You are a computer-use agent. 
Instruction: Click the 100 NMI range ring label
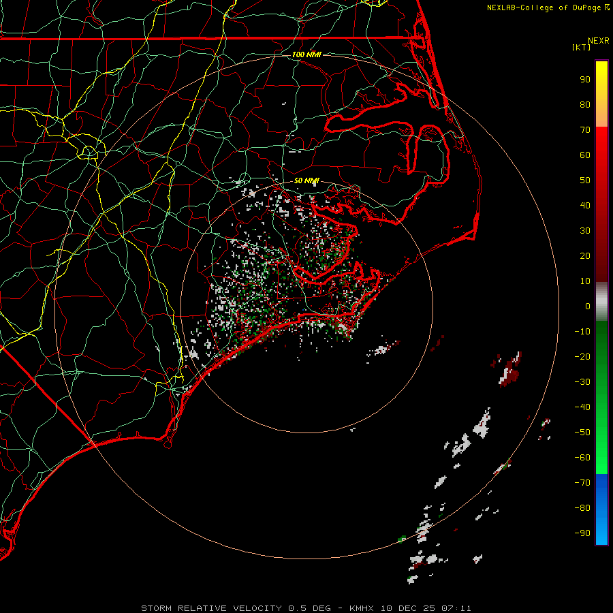coord(306,54)
